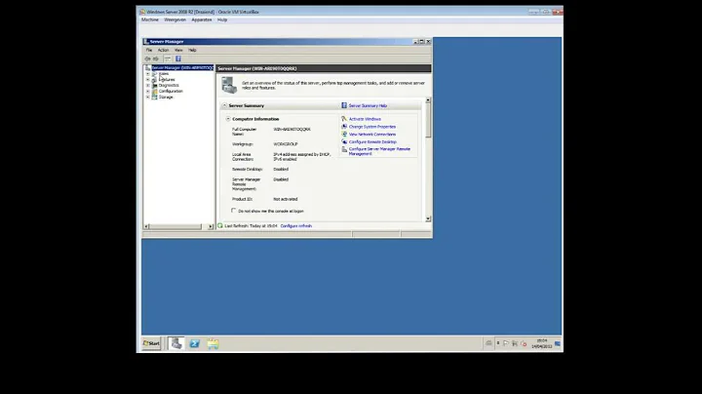Click Configure Server Manager Remote Management link
Image resolution: width=702 pixels, height=394 pixels.
tap(379, 151)
